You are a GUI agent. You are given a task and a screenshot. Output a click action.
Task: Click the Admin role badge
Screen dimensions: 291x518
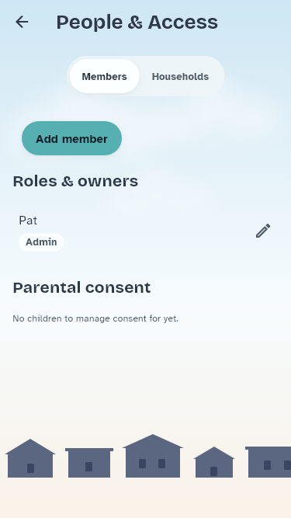pos(41,242)
